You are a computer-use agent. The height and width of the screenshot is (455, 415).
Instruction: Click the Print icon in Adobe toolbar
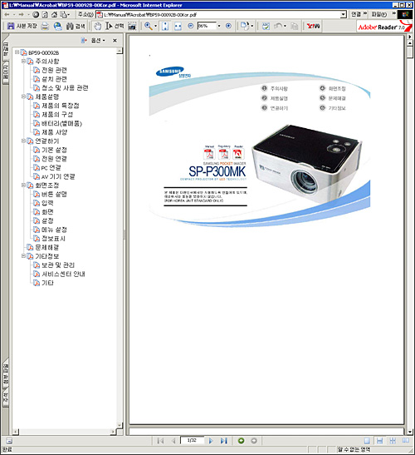45,26
